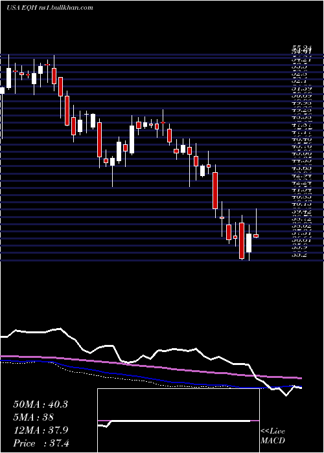Select the 5MA : 38 value
Screen dimensions: 324x453
(33, 417)
